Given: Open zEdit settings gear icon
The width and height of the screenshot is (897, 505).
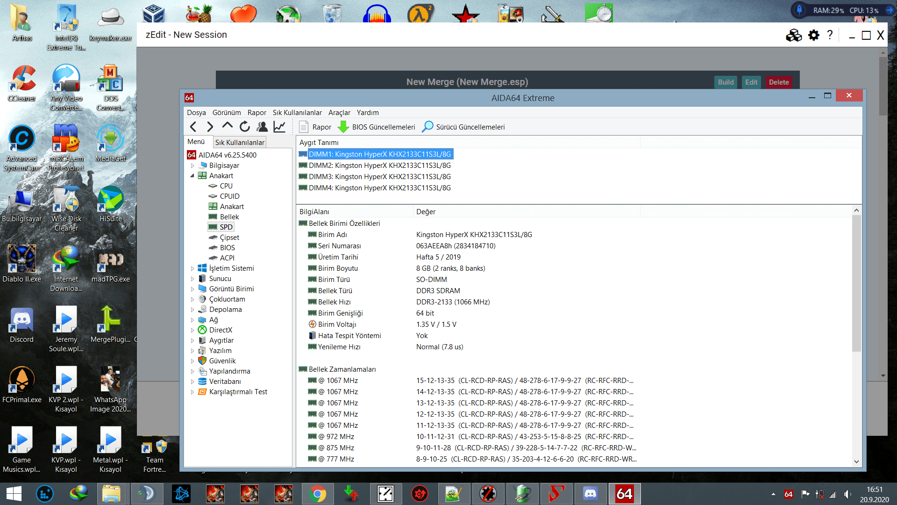Looking at the screenshot, I should coord(813,35).
